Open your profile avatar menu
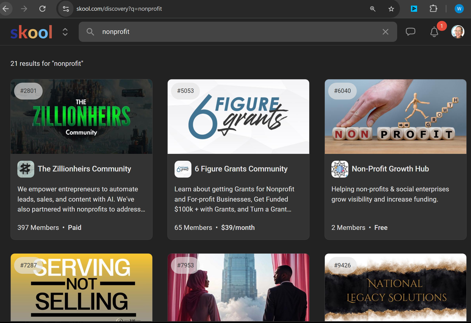This screenshot has height=323, width=471. tap(457, 32)
